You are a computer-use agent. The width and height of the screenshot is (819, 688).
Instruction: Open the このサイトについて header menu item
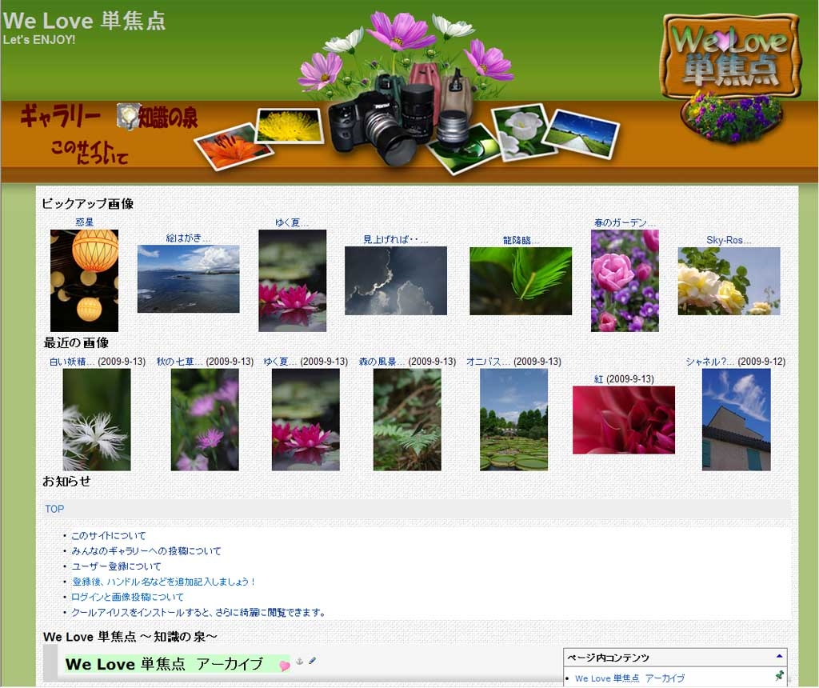(x=90, y=152)
